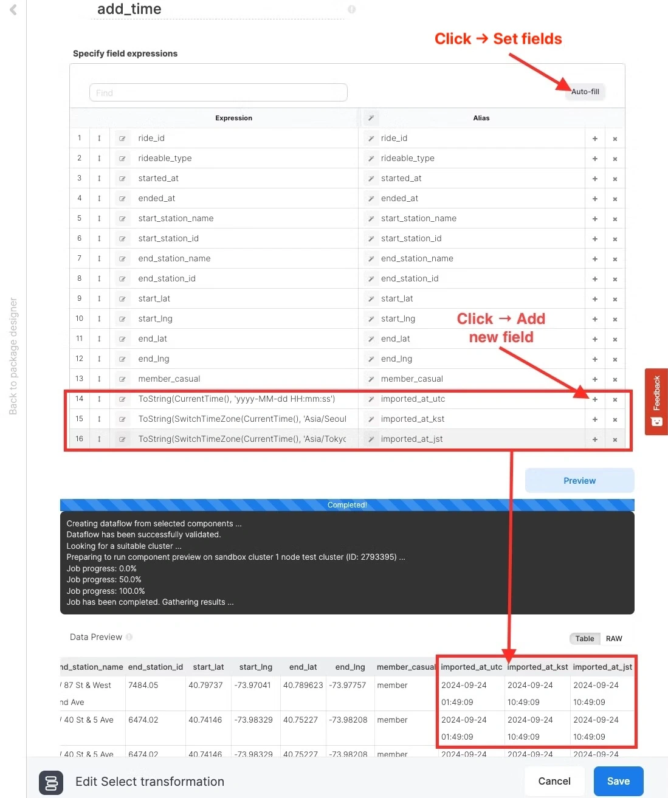The image size is (668, 798).
Task: Click the add_time component name field
Action: pos(218,10)
